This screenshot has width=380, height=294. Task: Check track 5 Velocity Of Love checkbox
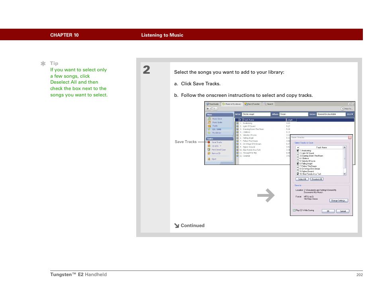coord(298,161)
